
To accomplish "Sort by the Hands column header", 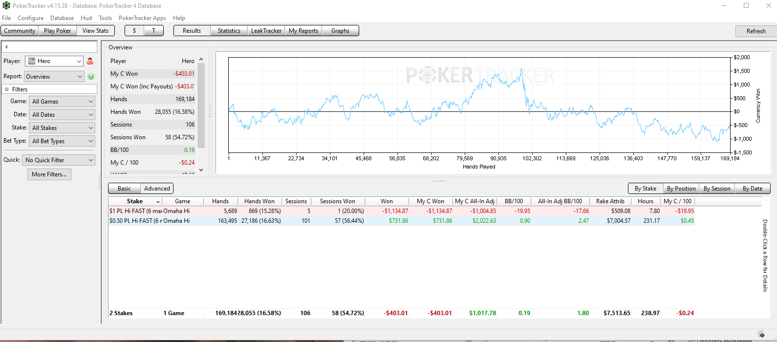I will point(220,201).
